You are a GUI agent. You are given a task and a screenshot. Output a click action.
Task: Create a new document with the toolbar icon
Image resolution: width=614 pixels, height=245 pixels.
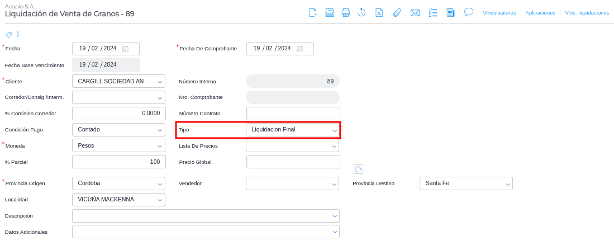[313, 12]
